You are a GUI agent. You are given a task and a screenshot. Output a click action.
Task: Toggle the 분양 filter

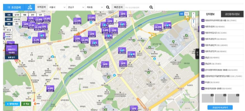[32, 15]
